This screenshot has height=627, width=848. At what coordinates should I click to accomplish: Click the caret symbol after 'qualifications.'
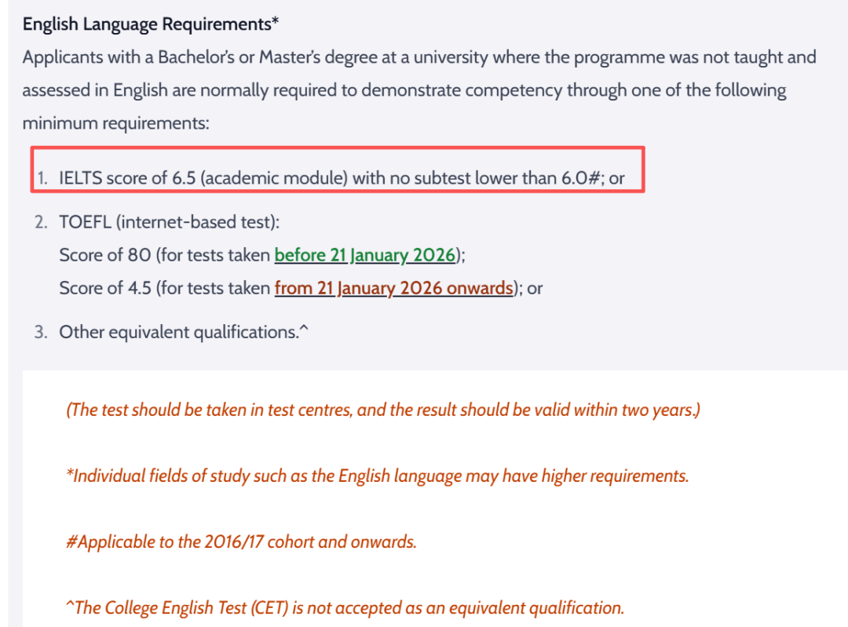304,329
